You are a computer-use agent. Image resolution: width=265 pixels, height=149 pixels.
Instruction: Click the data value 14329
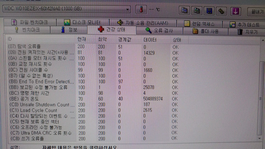click(x=149, y=53)
